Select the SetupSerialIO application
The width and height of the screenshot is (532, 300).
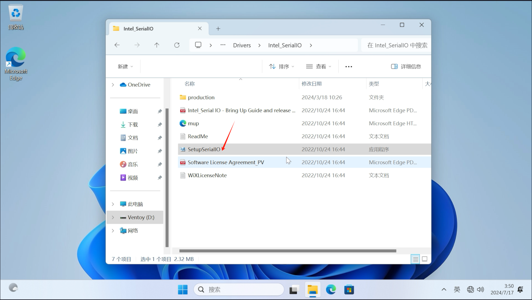(305, 150)
